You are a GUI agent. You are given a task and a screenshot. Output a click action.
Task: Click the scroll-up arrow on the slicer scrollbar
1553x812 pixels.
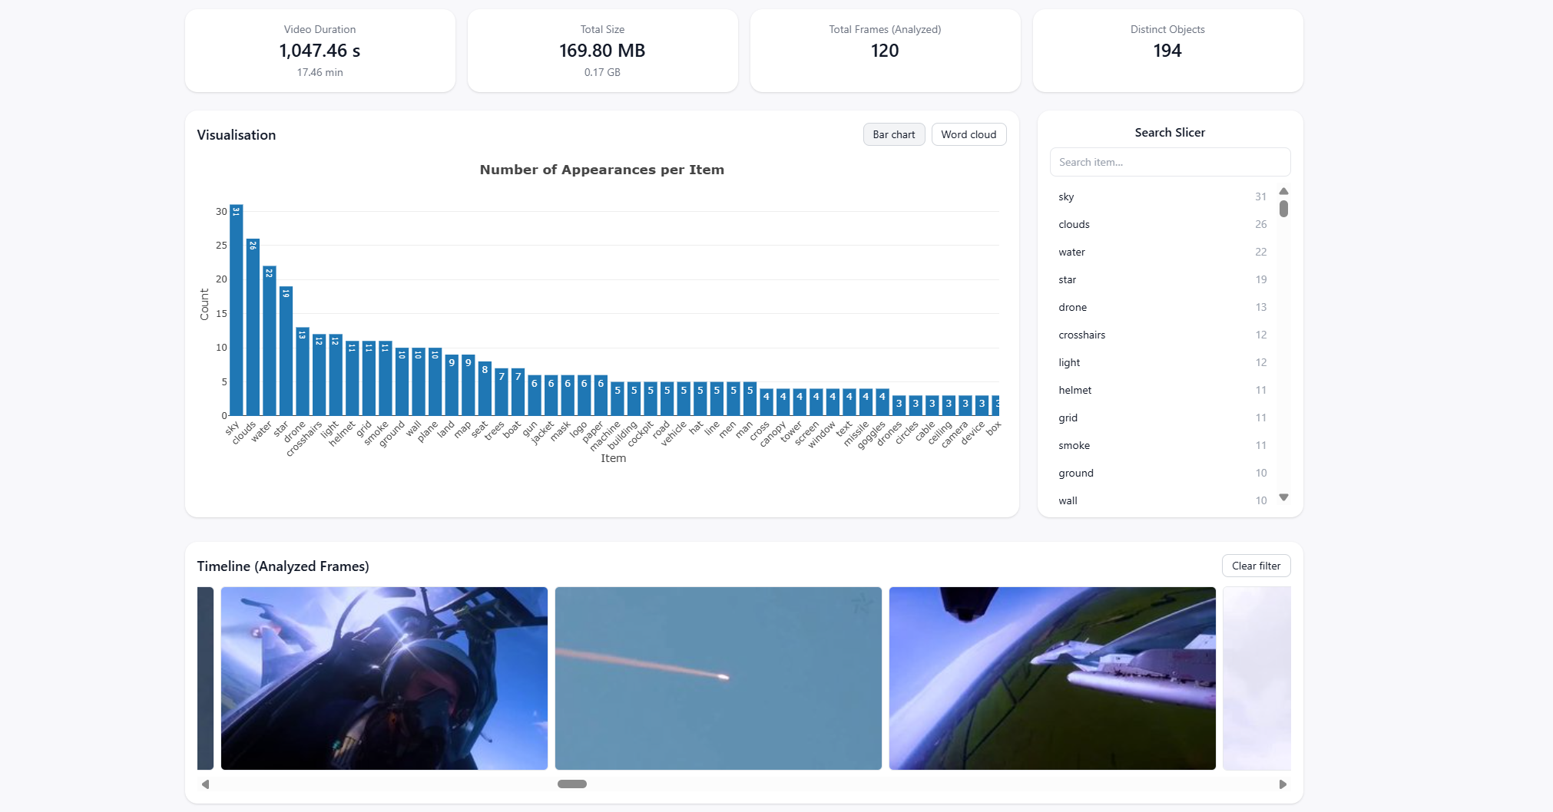(x=1283, y=191)
